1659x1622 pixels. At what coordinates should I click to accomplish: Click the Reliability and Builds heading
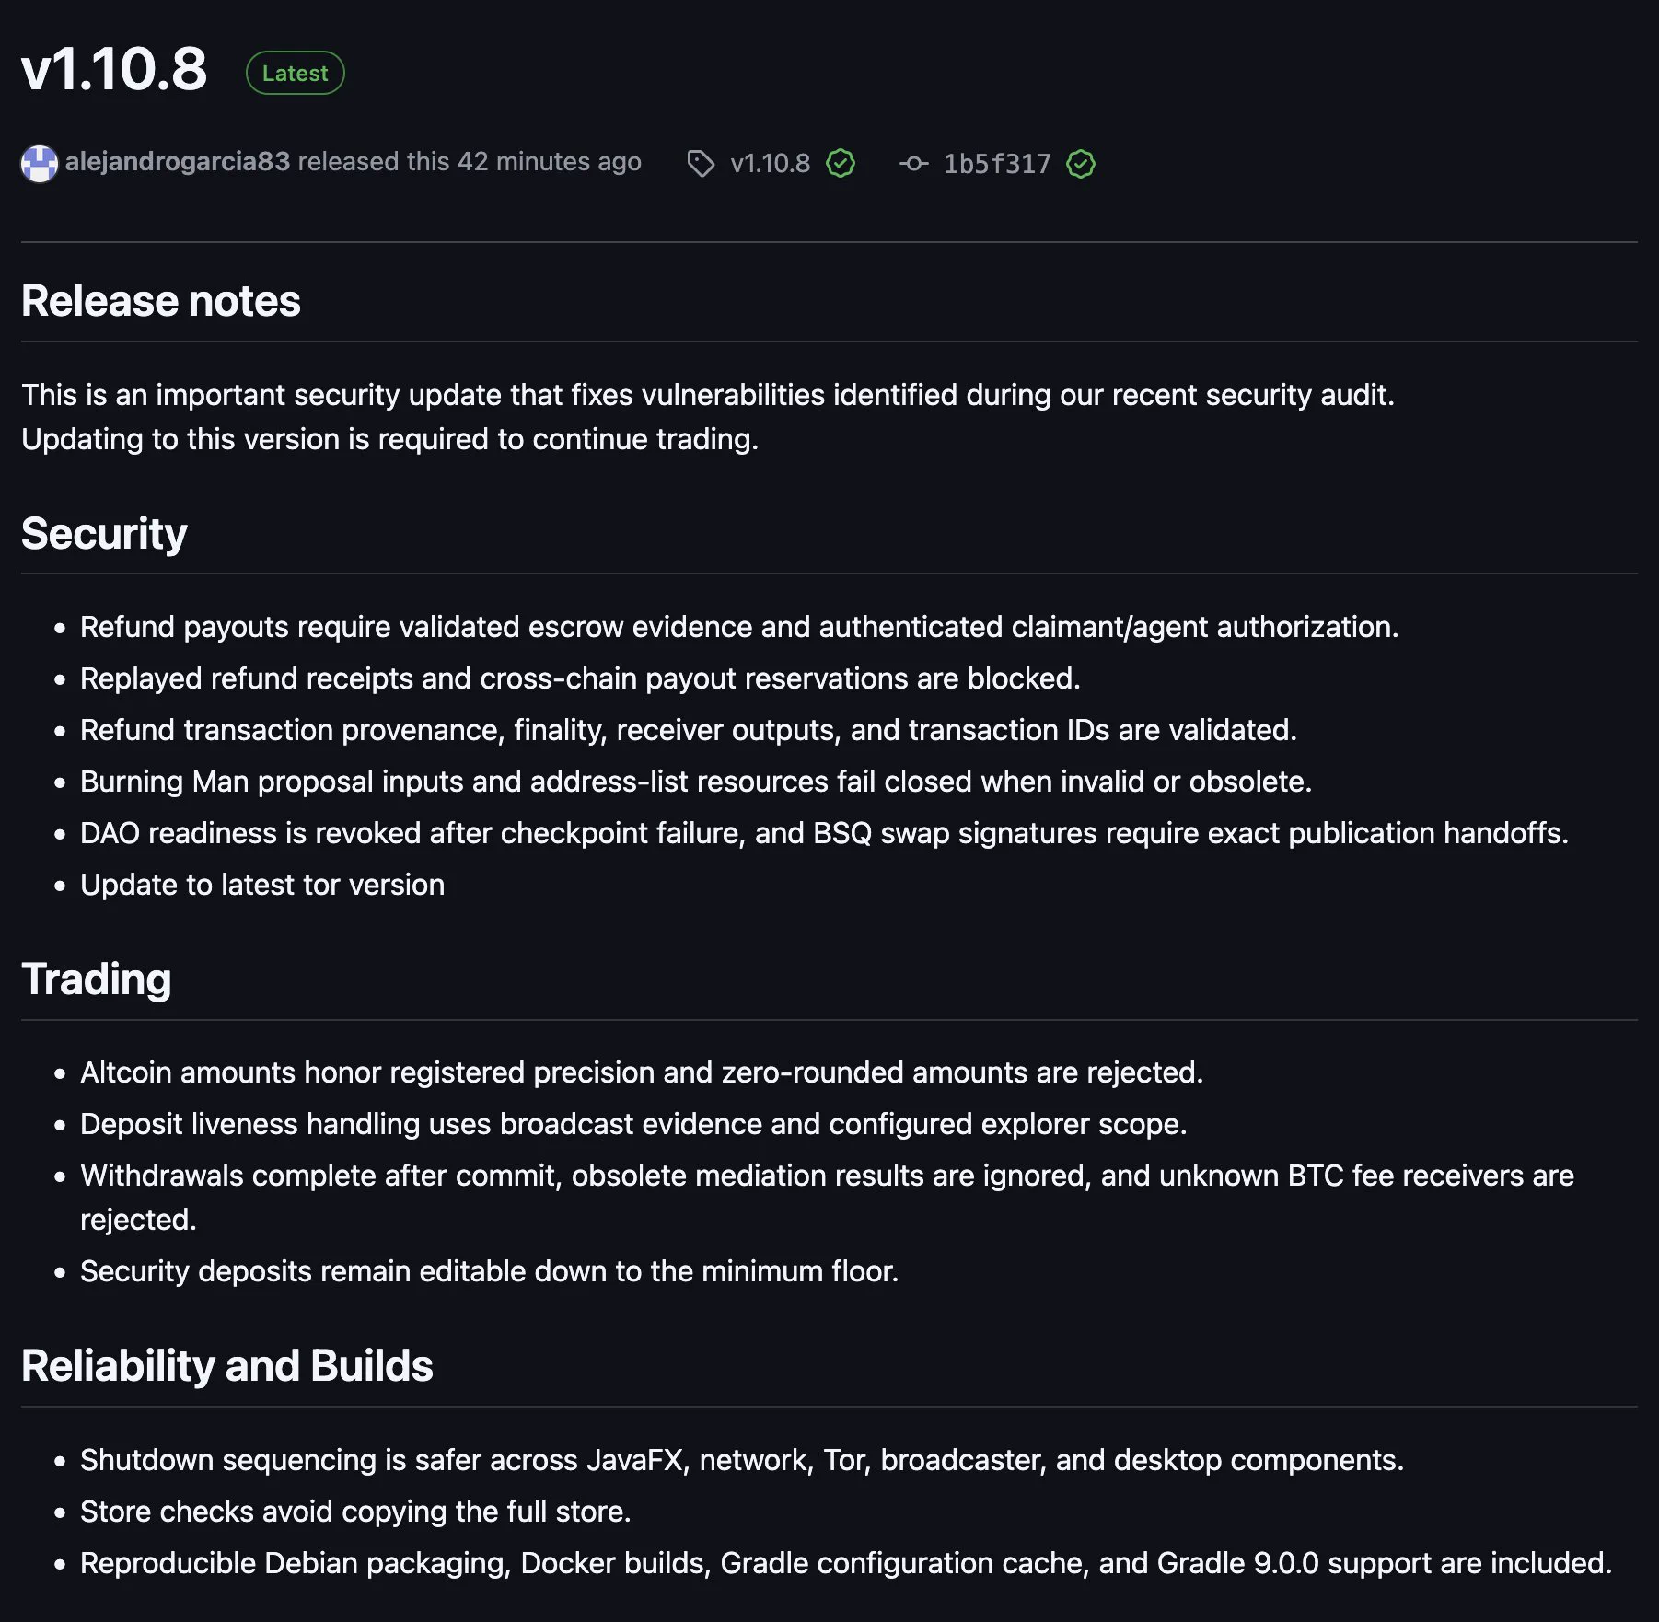(x=227, y=1365)
